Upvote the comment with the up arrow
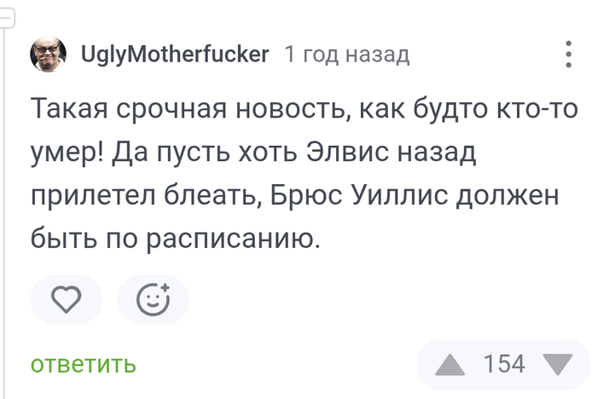 point(450,365)
